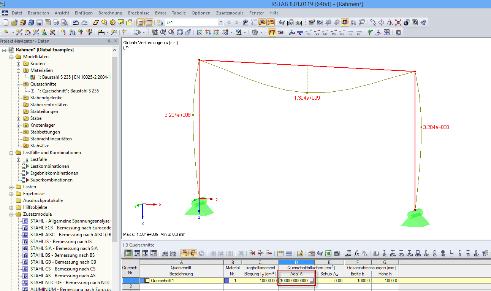This screenshot has height=291, width=491.
Task: Open the Zusatzmodule menu
Action: pyautogui.click(x=230, y=13)
